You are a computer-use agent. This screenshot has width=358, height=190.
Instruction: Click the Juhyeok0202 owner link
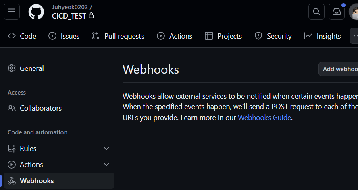pos(70,7)
